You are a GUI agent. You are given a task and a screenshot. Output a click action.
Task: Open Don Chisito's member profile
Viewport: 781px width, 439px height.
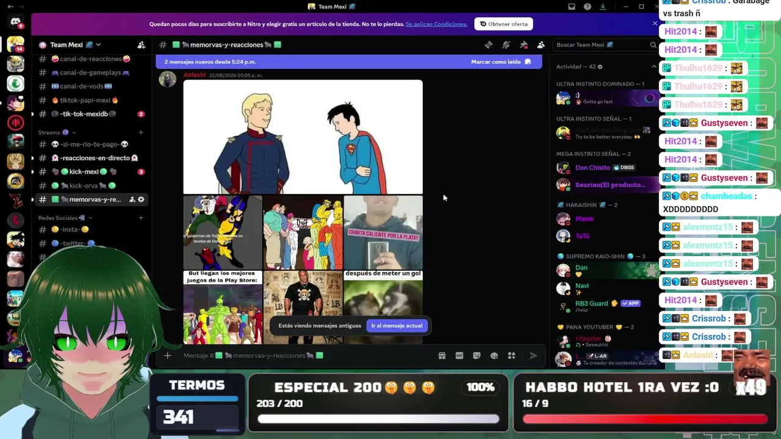[606, 168]
